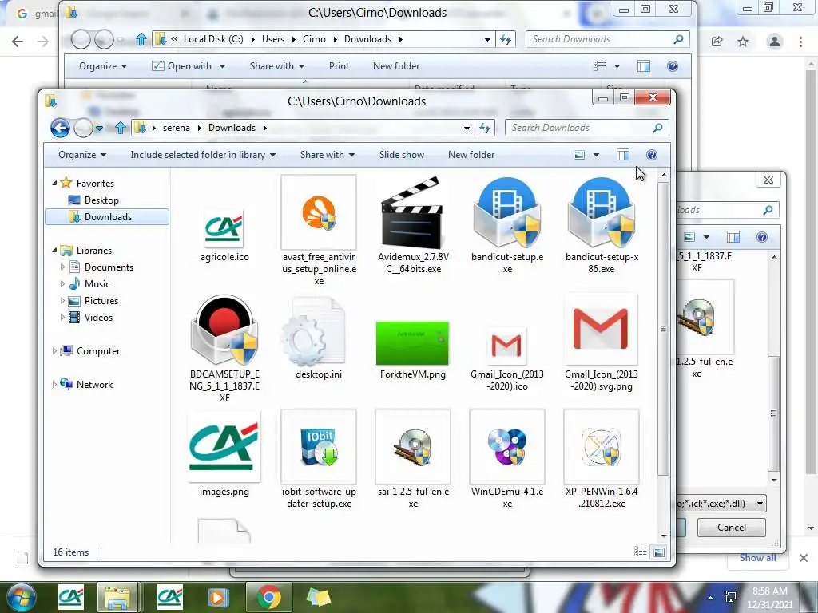Viewport: 818px width, 613px height.
Task: Select the bandicut-setup.exe icon
Action: click(x=507, y=212)
